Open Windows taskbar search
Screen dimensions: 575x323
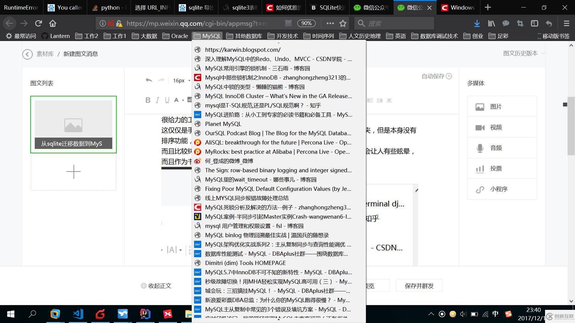(32, 314)
